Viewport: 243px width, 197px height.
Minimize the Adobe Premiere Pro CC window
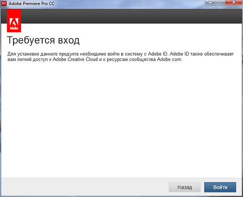[x=210, y=3]
